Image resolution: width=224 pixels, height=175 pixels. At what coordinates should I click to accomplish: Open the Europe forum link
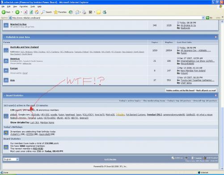pyautogui.click(x=14, y=68)
